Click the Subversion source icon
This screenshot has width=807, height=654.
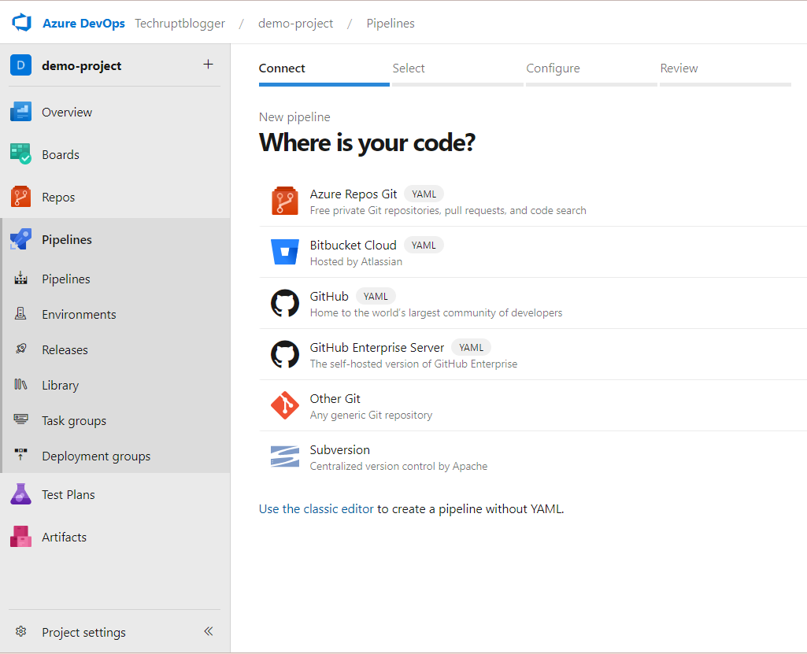[x=284, y=456]
